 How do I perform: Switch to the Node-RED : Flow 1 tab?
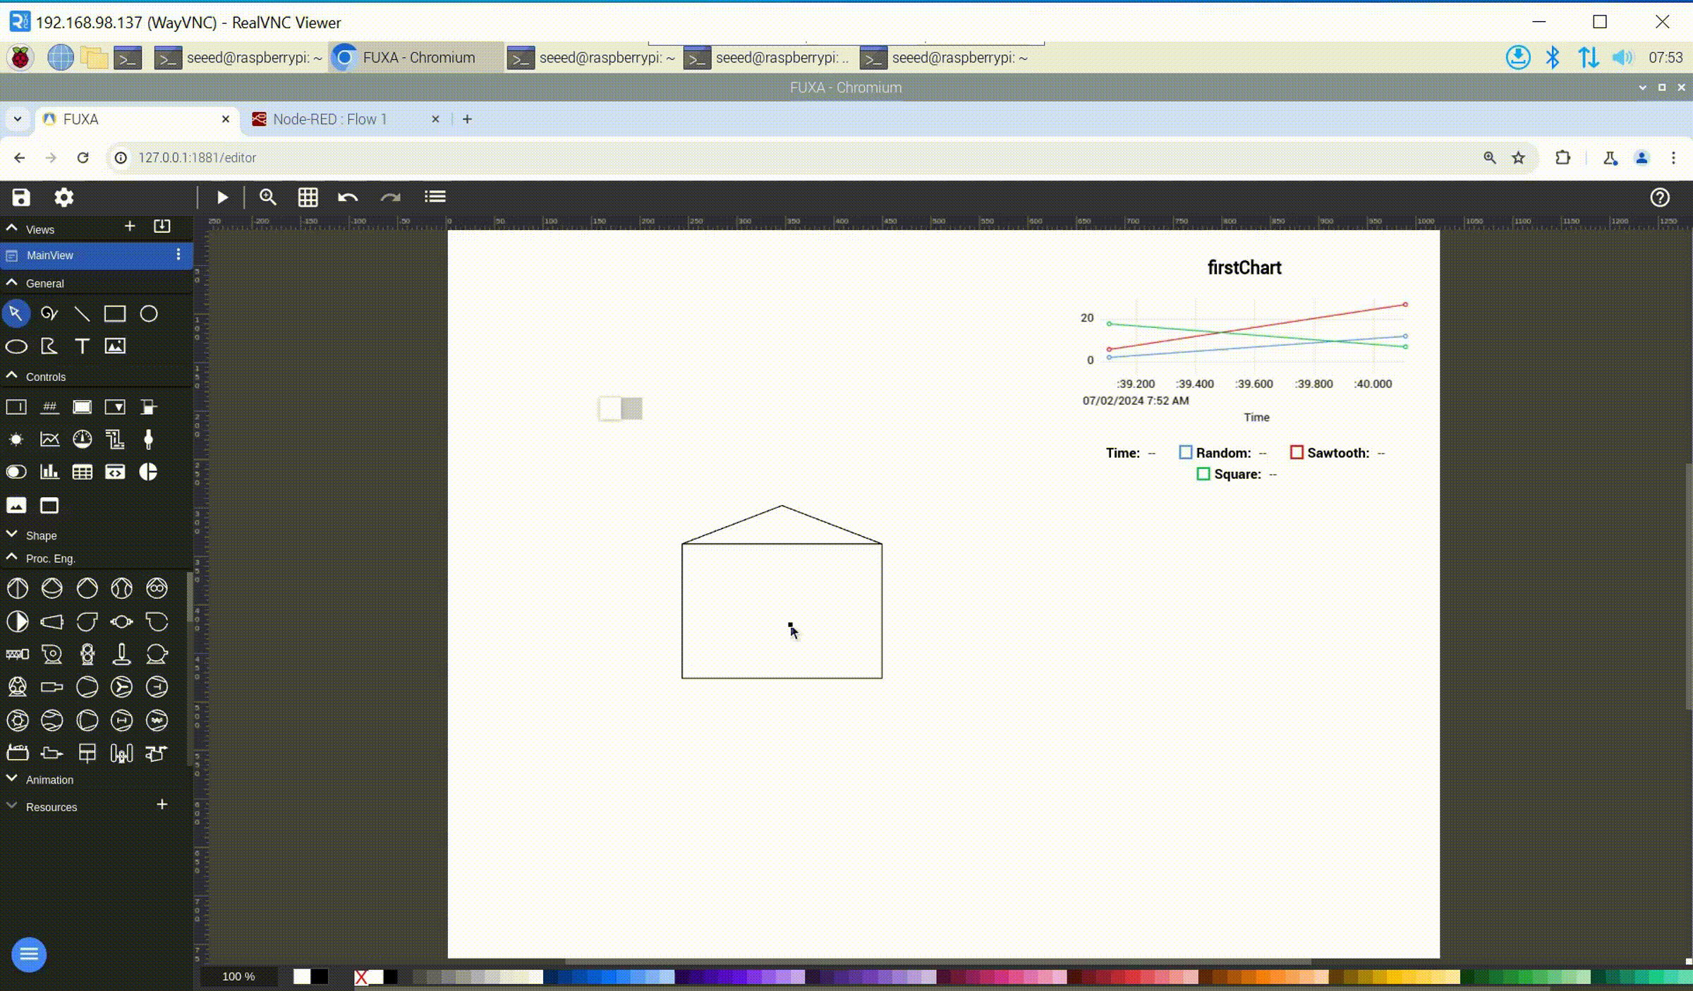(330, 119)
